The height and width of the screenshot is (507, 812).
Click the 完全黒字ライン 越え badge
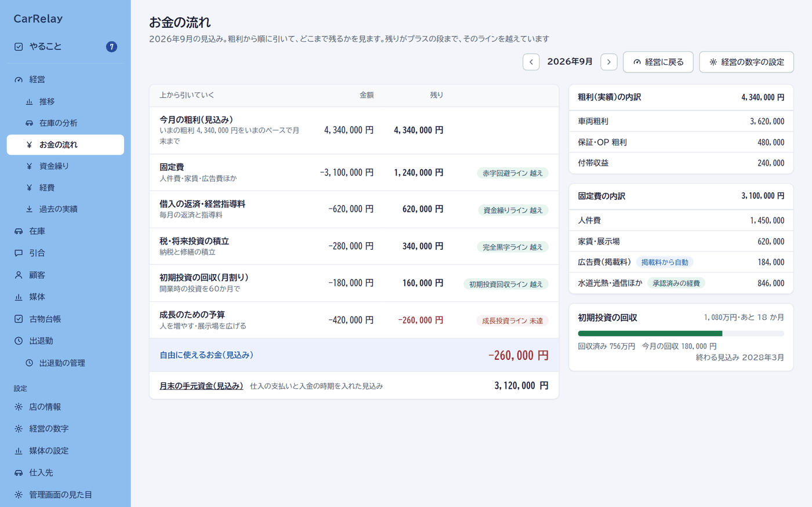513,247
